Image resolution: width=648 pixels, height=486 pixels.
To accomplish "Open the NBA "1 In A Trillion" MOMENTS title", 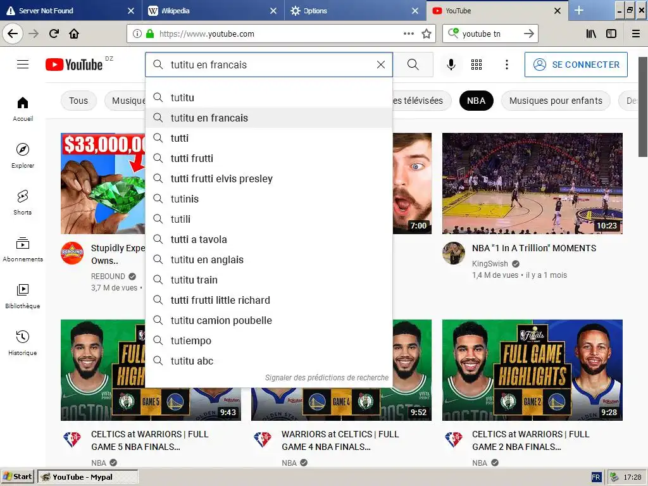I will pos(534,248).
